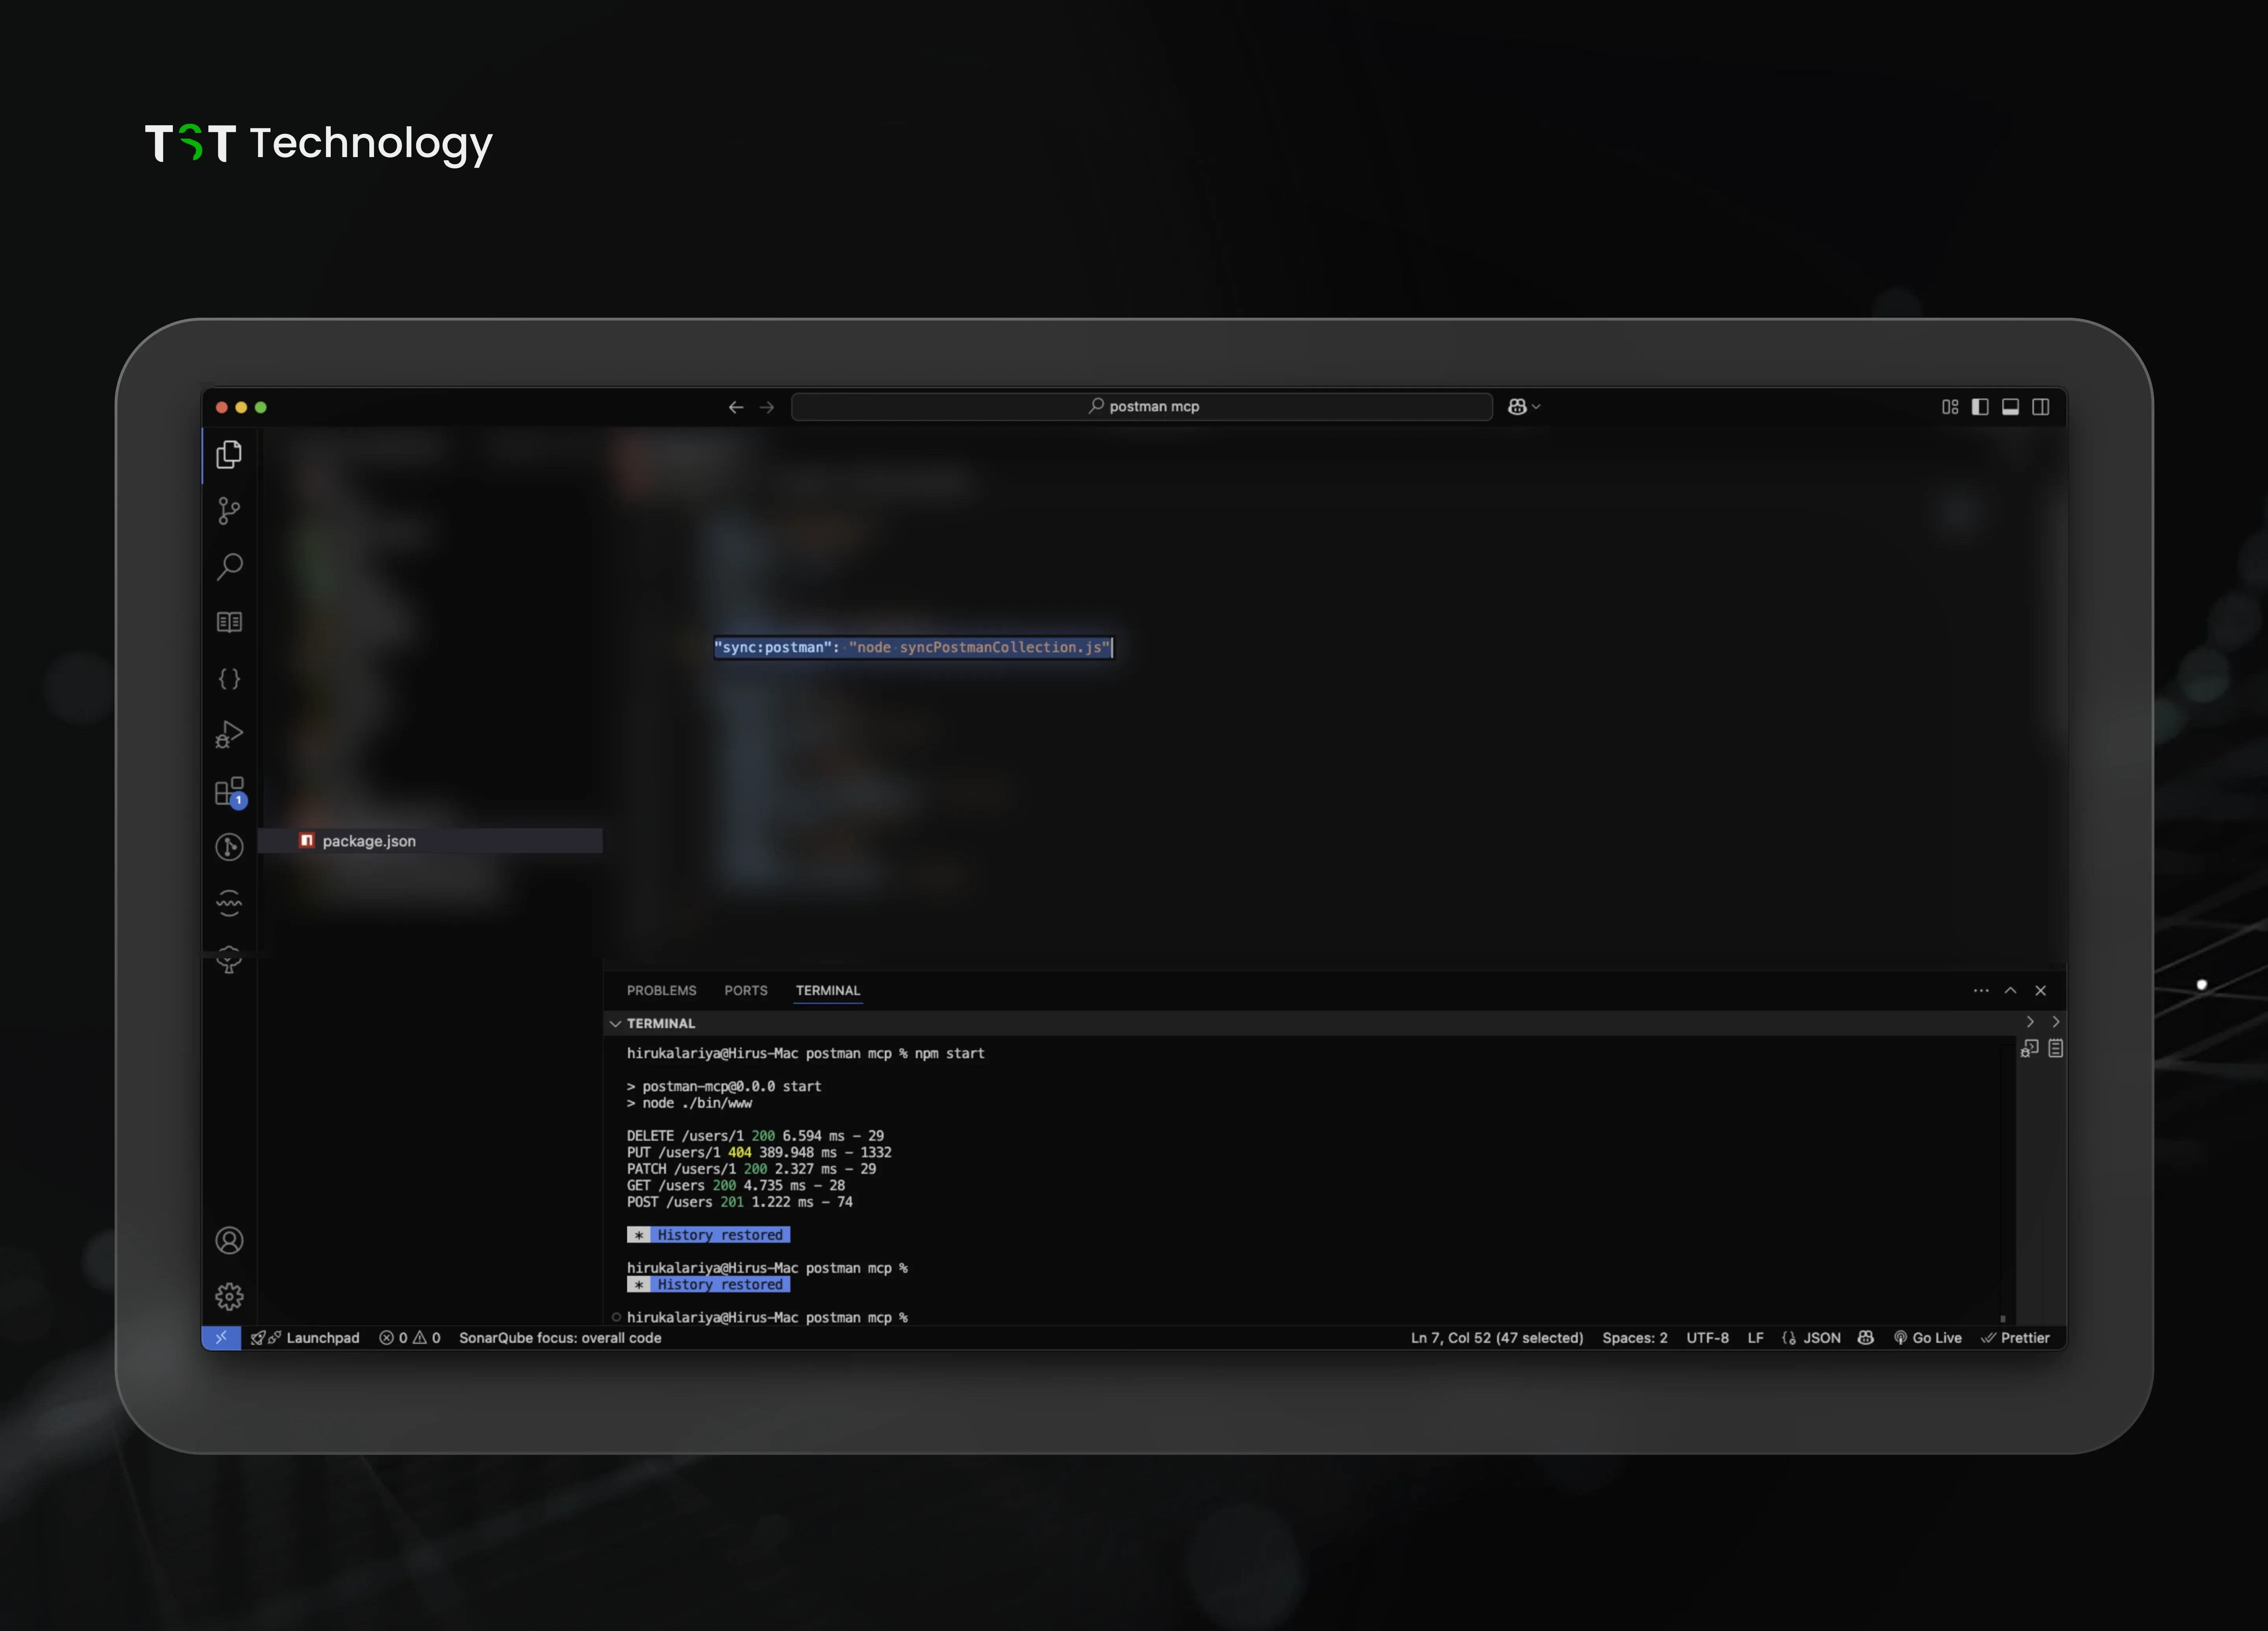Open the Copilot menu in title bar
The height and width of the screenshot is (1631, 2268).
[x=1524, y=407]
